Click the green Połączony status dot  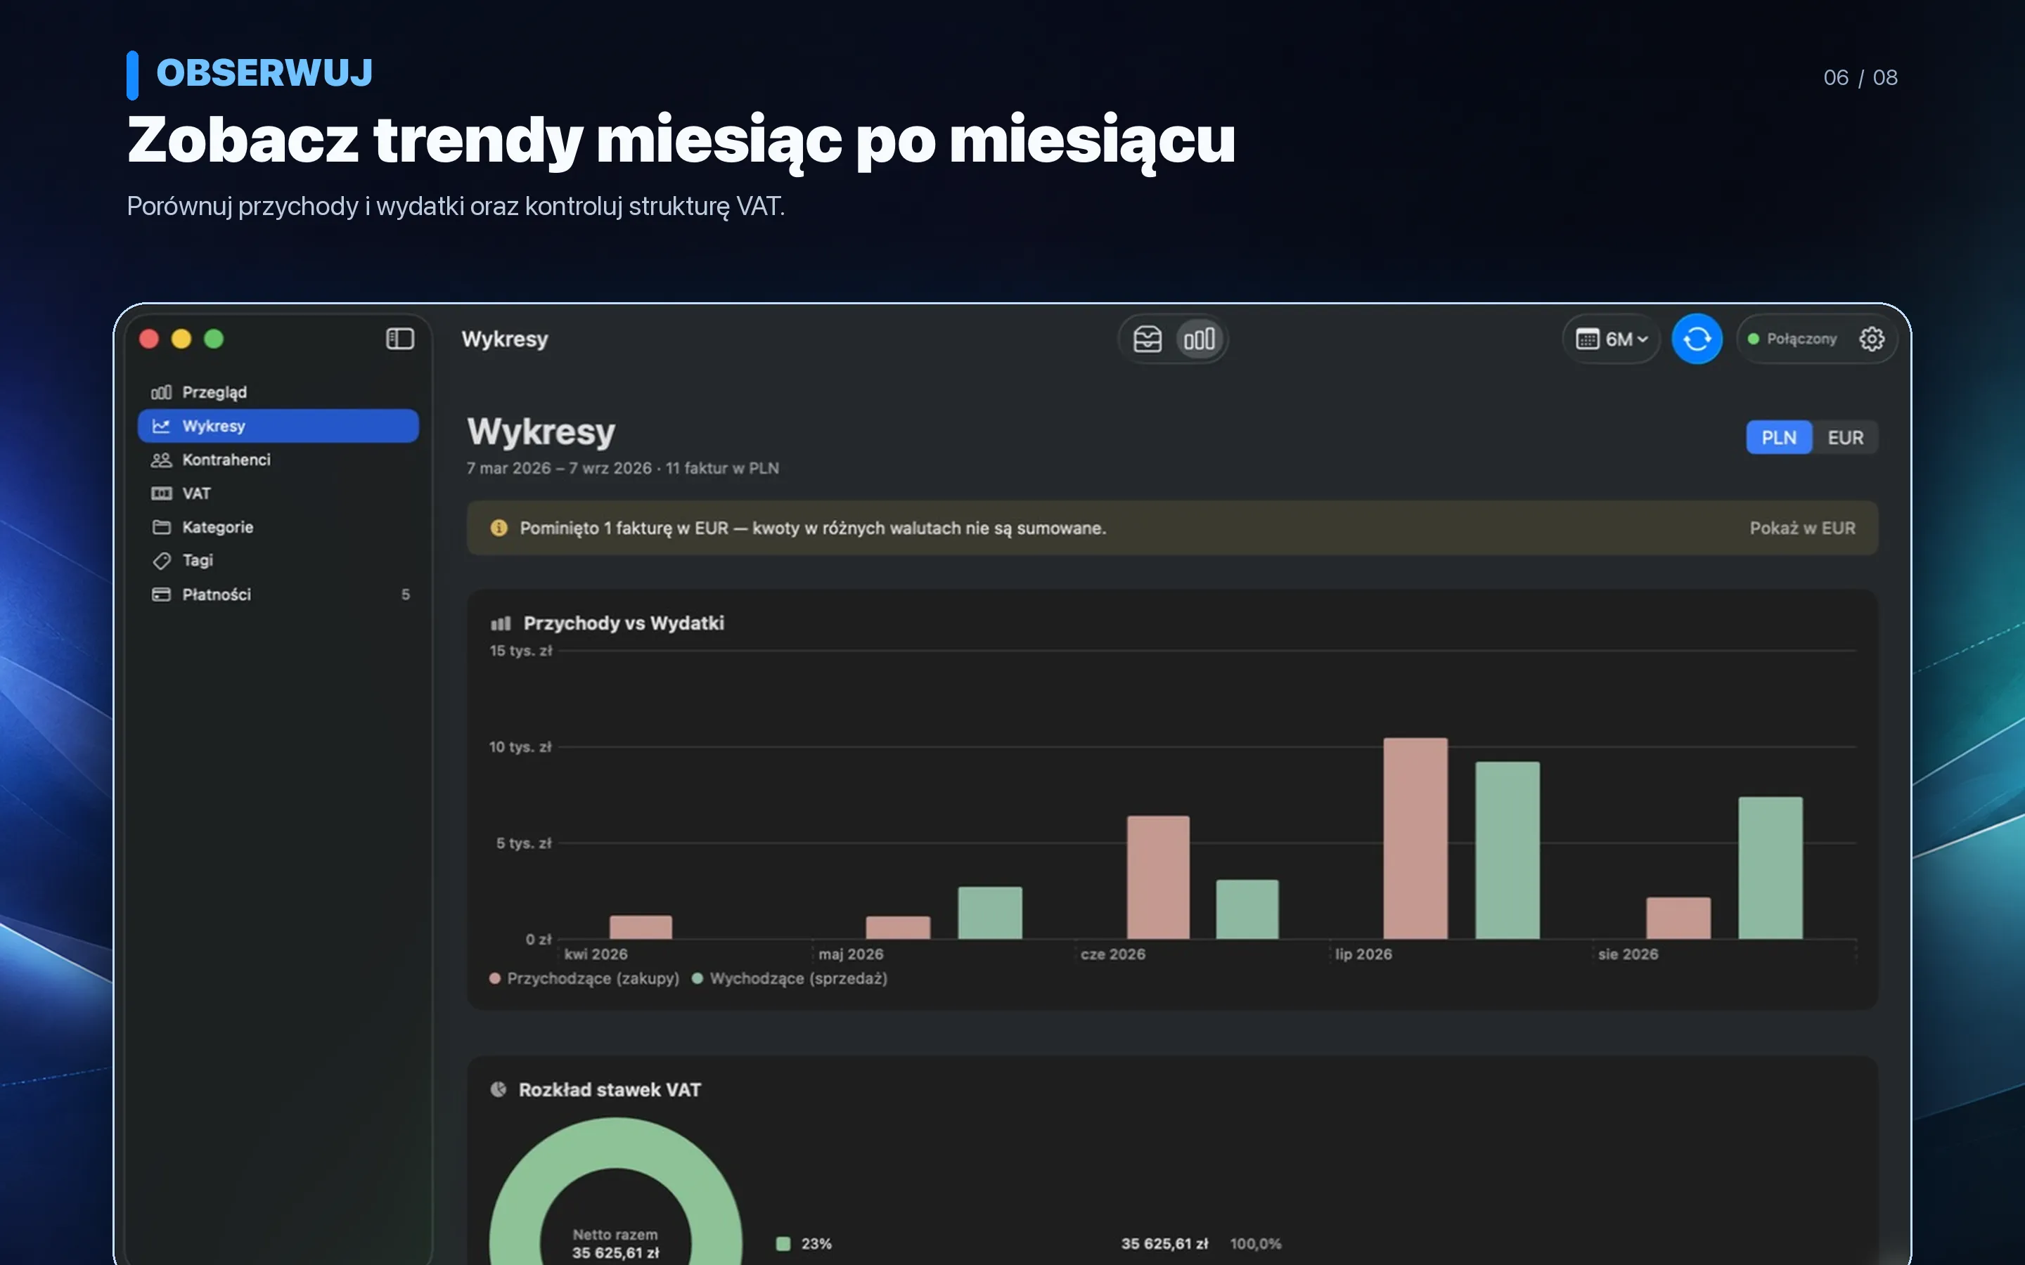pyautogui.click(x=1753, y=339)
